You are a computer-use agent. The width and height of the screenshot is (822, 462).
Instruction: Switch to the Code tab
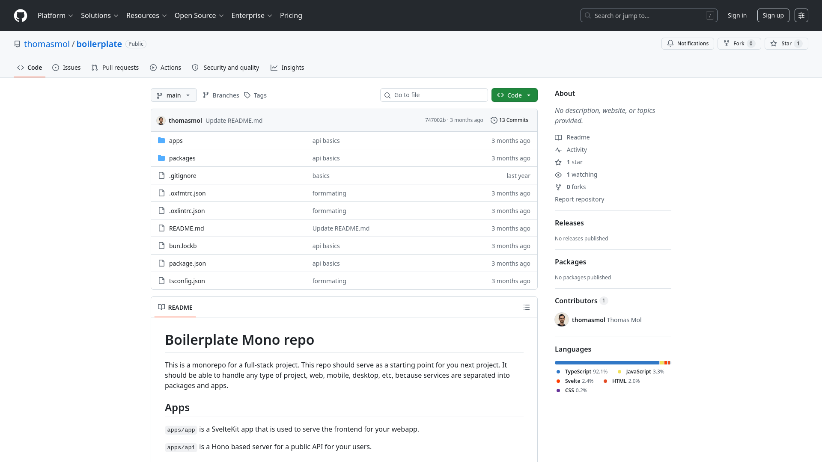point(30,68)
